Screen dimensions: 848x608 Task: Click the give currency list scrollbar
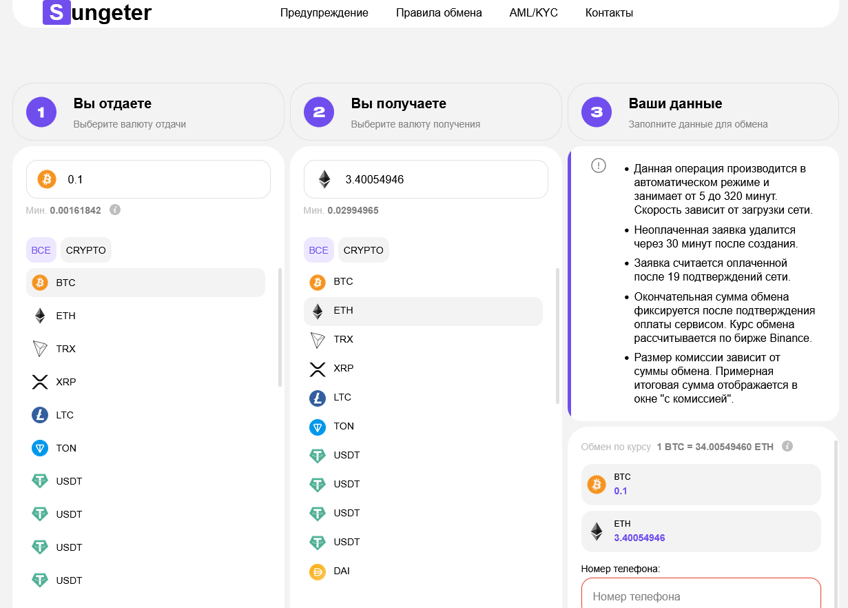coord(280,327)
